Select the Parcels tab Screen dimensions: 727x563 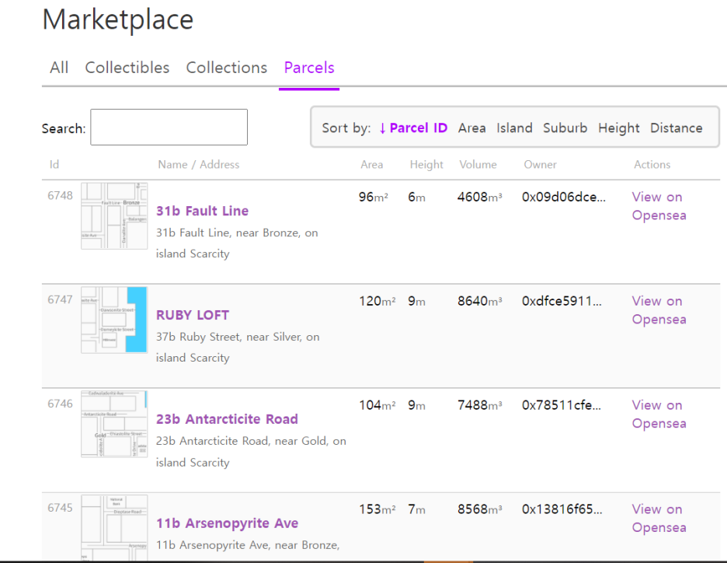click(309, 68)
